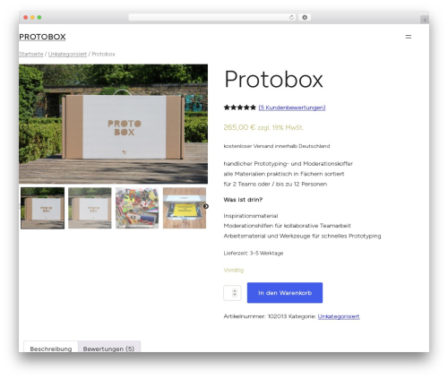Open Unkategorisiert breadcrumb link
This screenshot has width=448, height=379.
click(67, 54)
